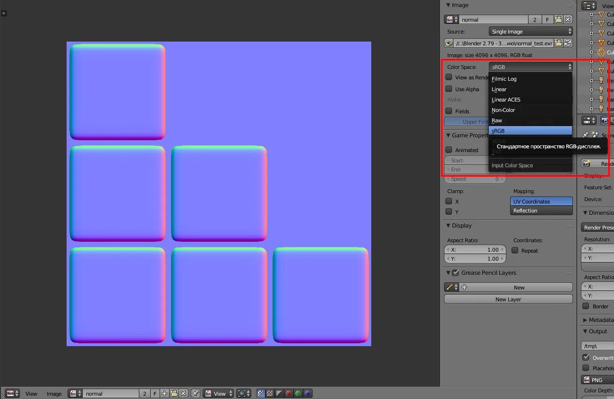Image resolution: width=614 pixels, height=399 pixels.
Task: Click the plus New Image icon in bottom header
Action: pyautogui.click(x=164, y=393)
